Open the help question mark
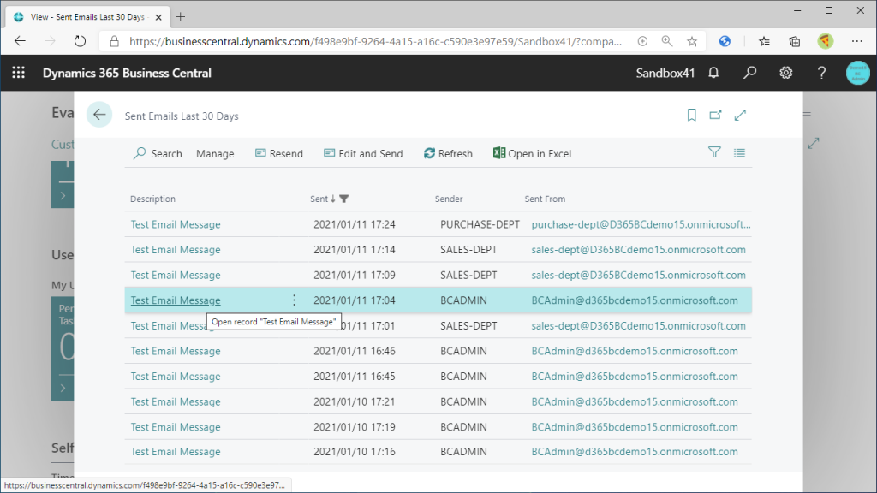877x493 pixels. [x=821, y=73]
